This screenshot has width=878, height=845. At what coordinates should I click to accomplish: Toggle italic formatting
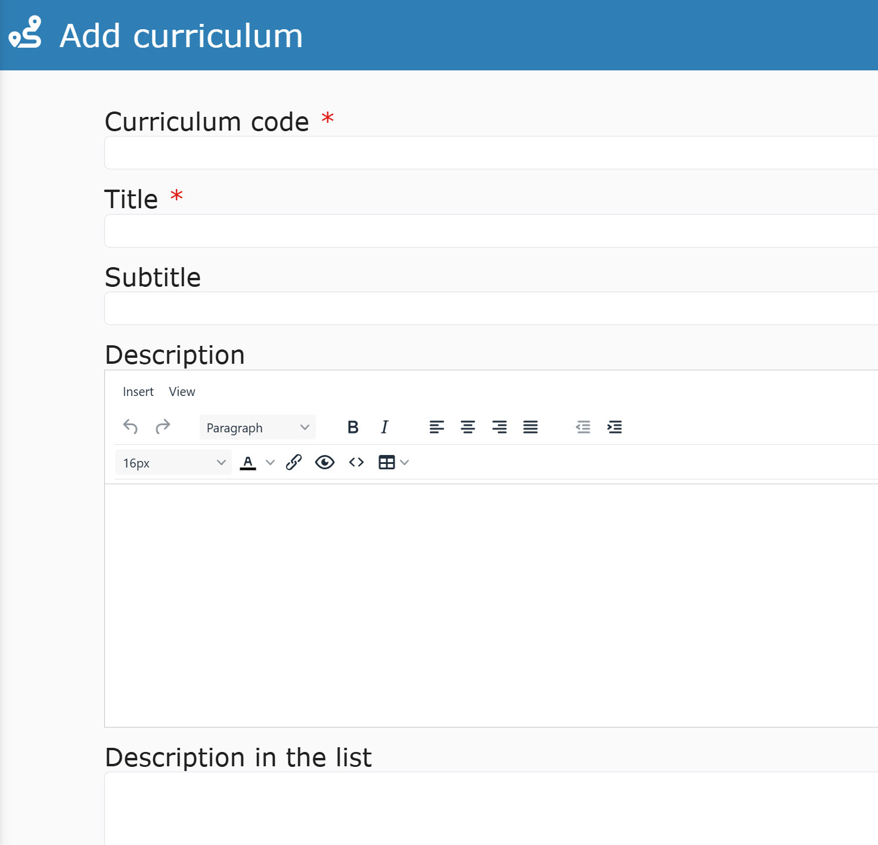tap(384, 427)
